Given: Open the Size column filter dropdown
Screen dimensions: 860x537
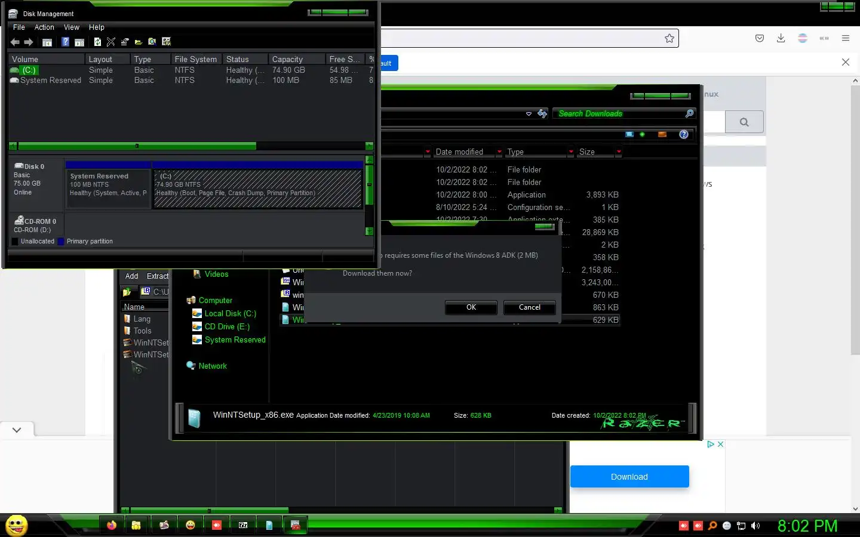Looking at the screenshot, I should coord(619,152).
